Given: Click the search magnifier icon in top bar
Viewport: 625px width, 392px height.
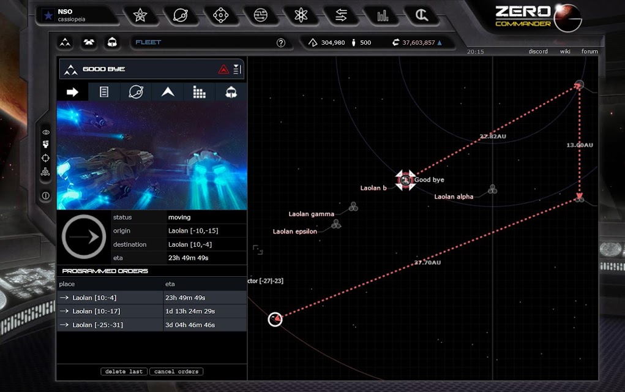Looking at the screenshot, I should click(x=422, y=15).
